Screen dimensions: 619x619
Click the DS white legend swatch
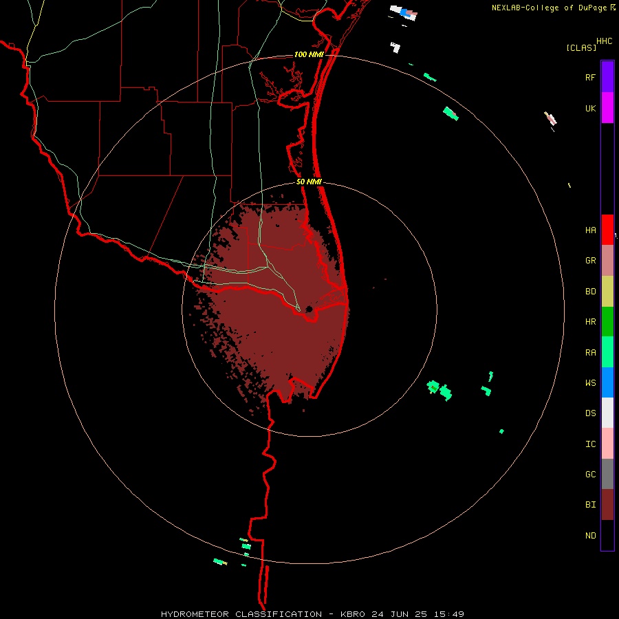[607, 413]
